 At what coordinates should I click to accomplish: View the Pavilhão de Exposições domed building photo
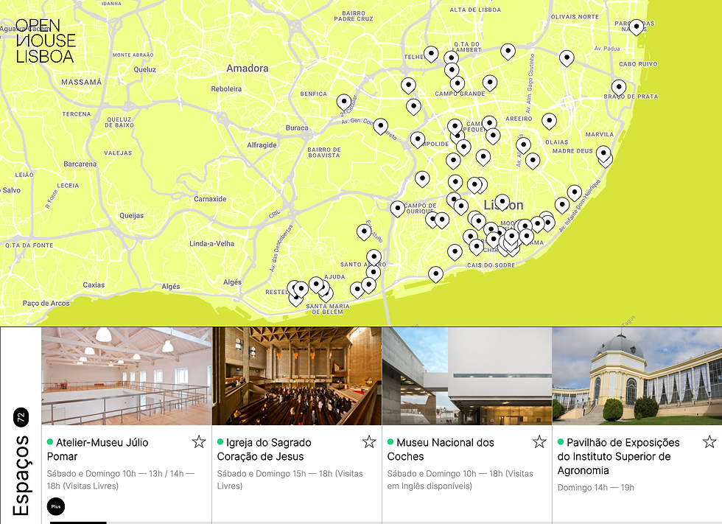click(x=637, y=376)
